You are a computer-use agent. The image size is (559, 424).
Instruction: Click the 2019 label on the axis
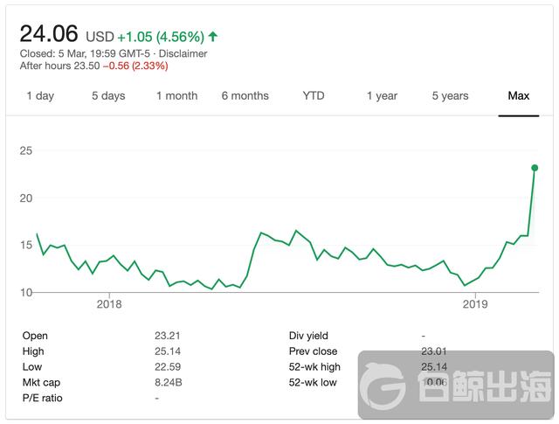[x=474, y=305]
